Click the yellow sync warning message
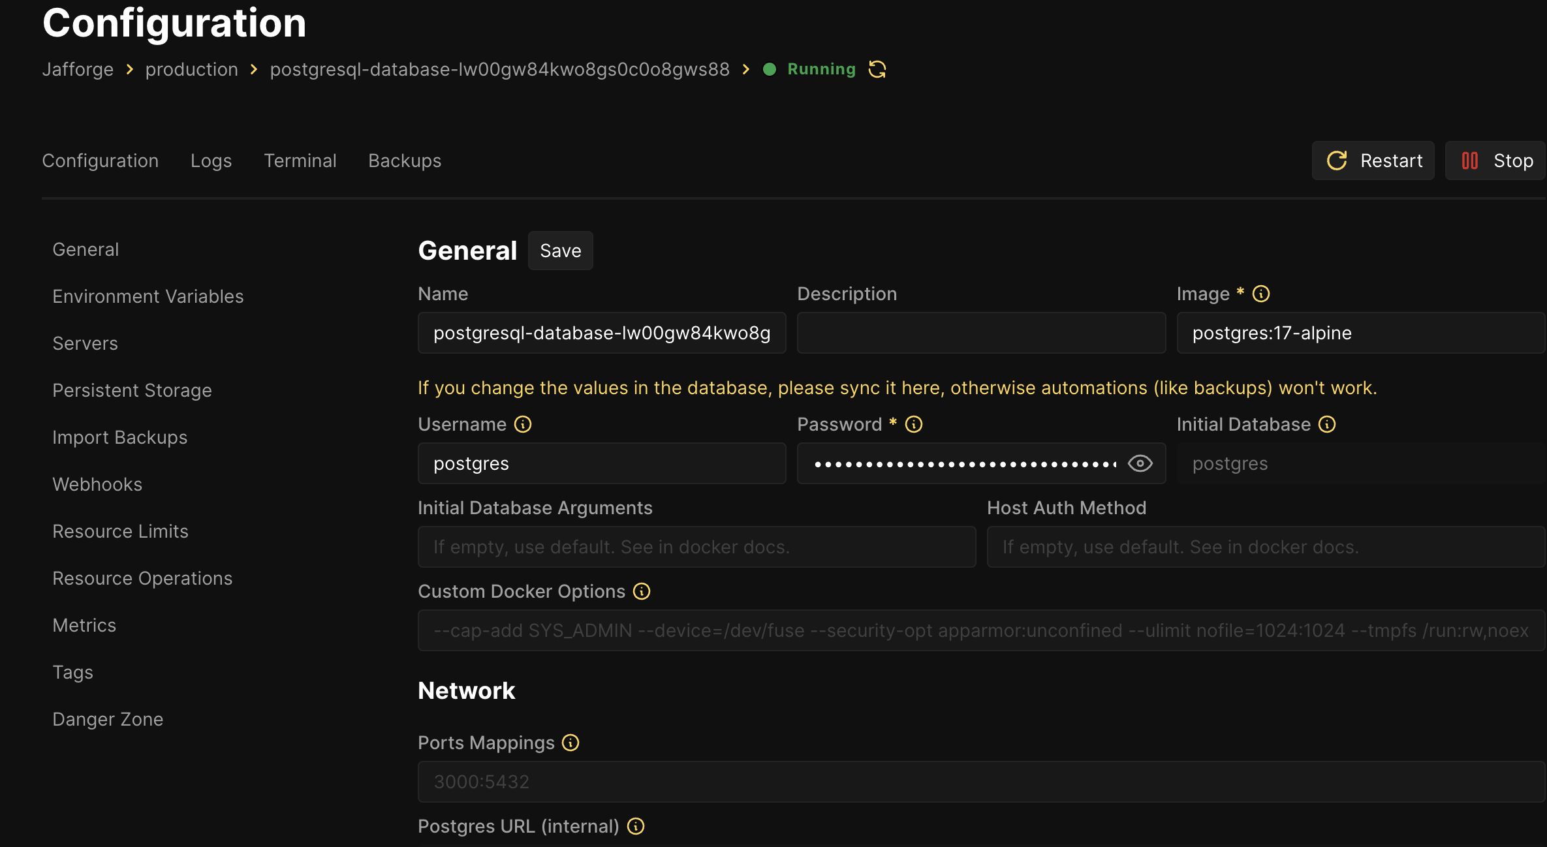This screenshot has width=1547, height=847. [x=898, y=388]
